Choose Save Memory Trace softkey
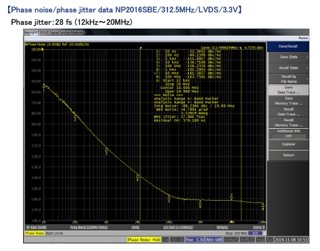Screen dimensions: 320x251 click(288, 101)
